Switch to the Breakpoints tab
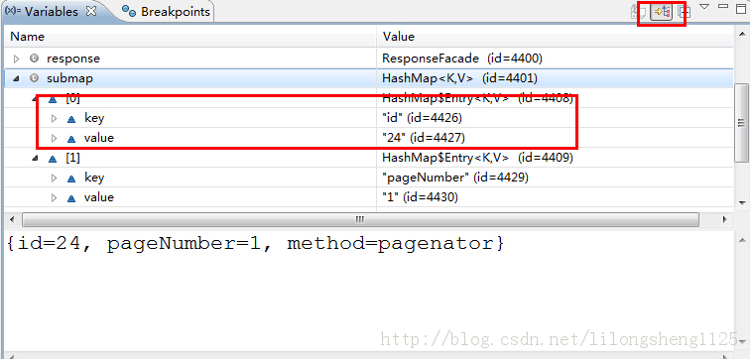The width and height of the screenshot is (750, 359). click(166, 12)
